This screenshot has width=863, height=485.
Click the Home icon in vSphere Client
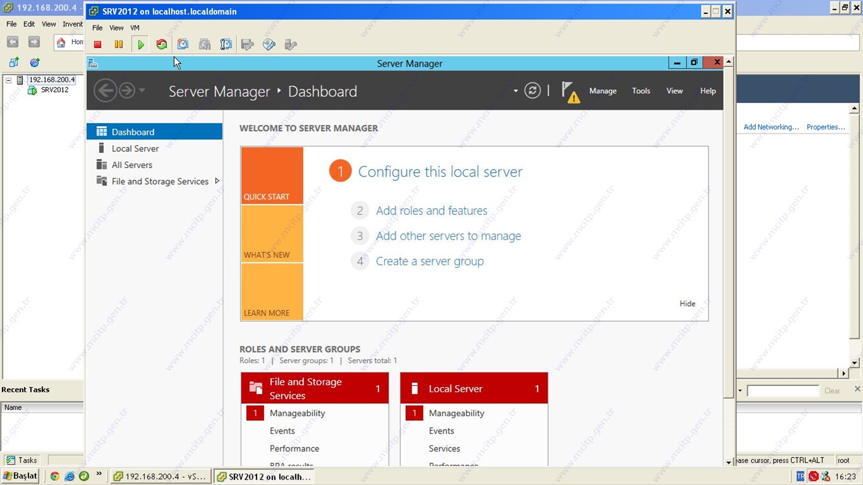61,42
